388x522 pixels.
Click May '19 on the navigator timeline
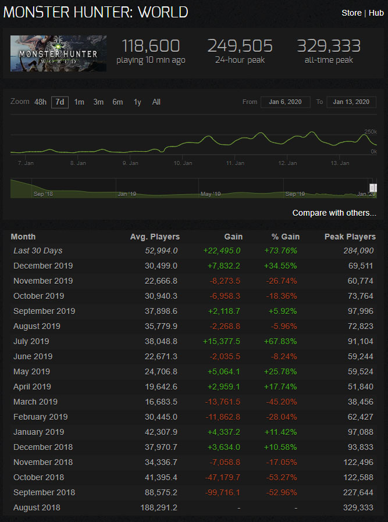point(211,194)
